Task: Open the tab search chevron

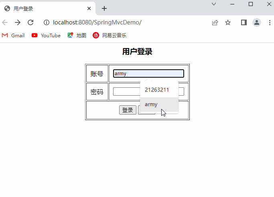Action: coord(214,4)
